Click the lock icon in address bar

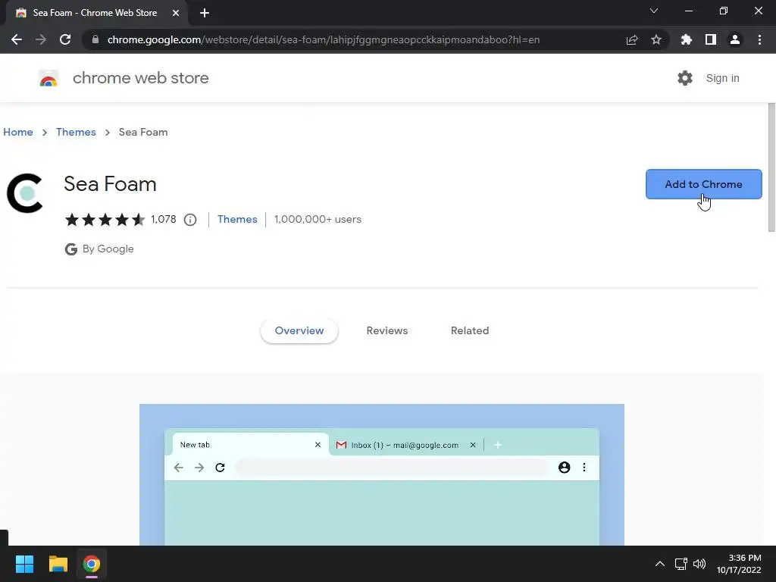(x=95, y=39)
